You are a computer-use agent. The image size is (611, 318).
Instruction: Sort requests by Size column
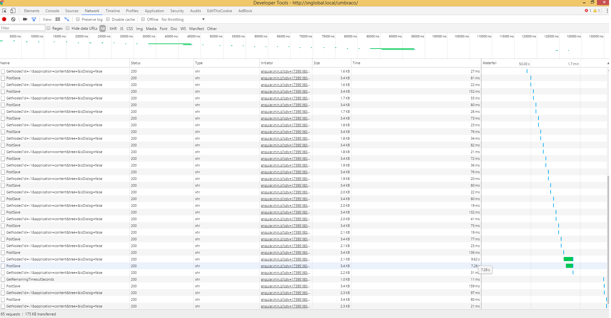point(332,63)
